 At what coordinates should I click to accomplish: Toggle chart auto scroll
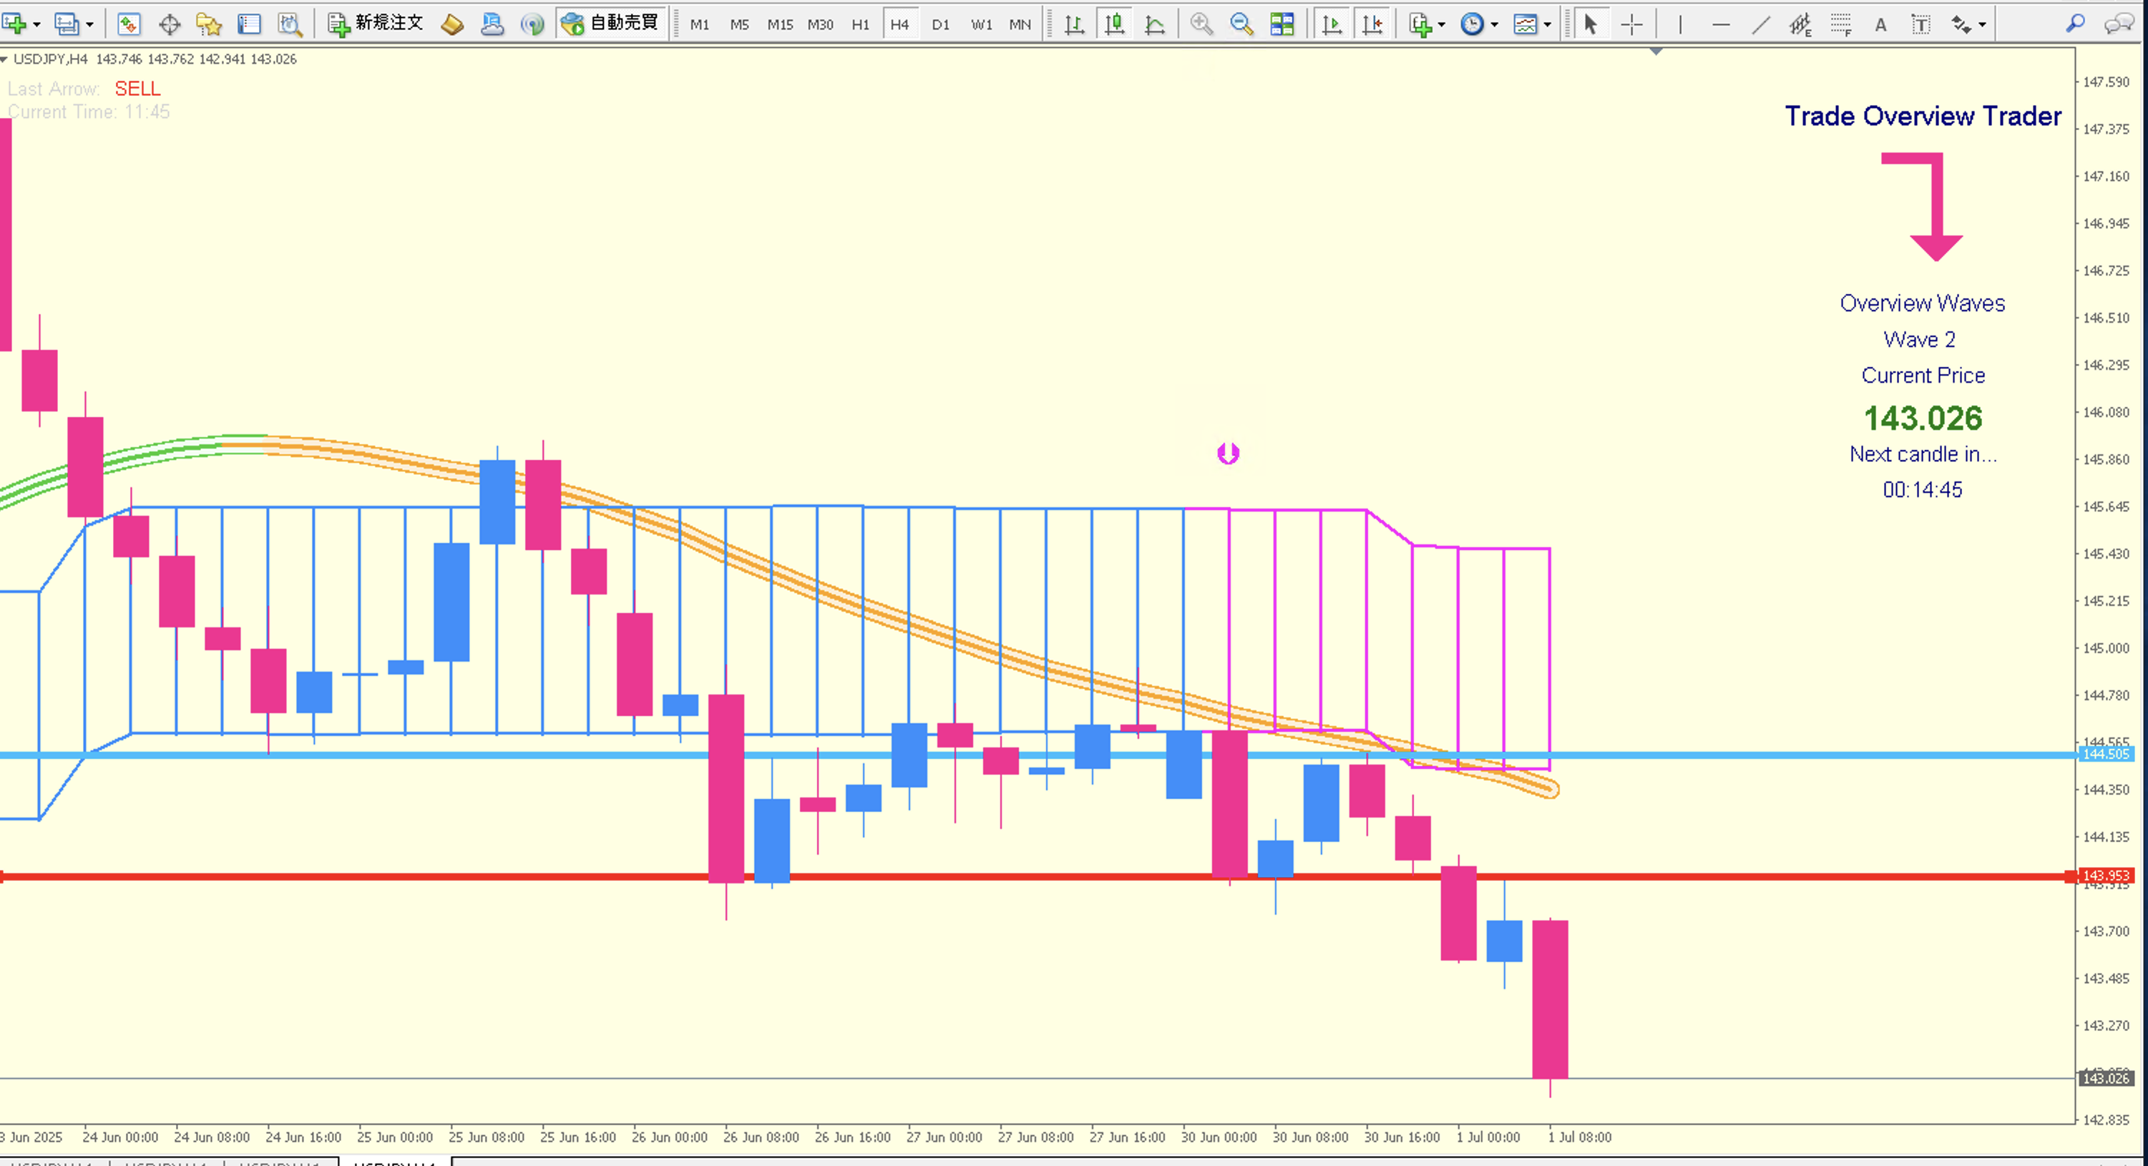click(1332, 24)
